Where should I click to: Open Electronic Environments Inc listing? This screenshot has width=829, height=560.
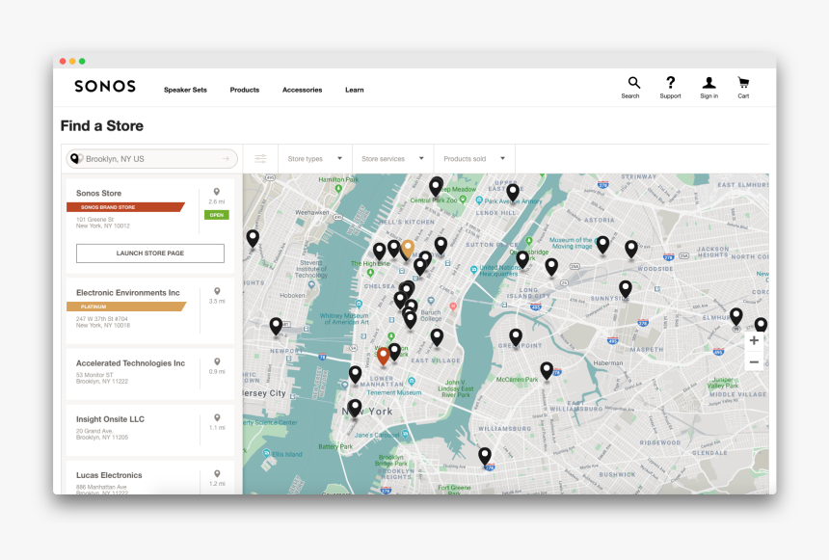click(128, 292)
